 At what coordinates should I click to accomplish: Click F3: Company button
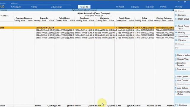click(x=182, y=15)
